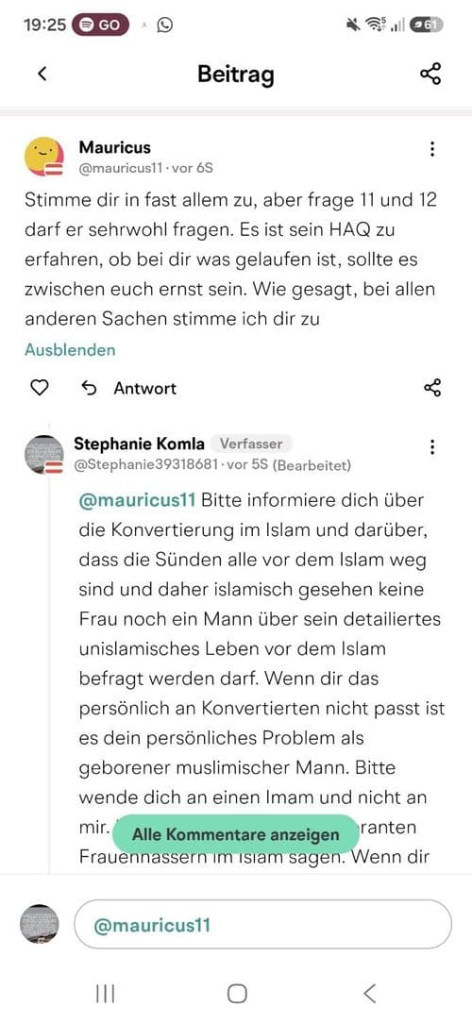The width and height of the screenshot is (472, 1023).
Task: Tap Android system back navigation button
Action: [x=369, y=994]
